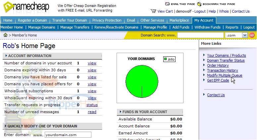Click the Account Balance $0.00 value
Image resolution: width=257 pixels, height=140 pixels.
[176, 126]
